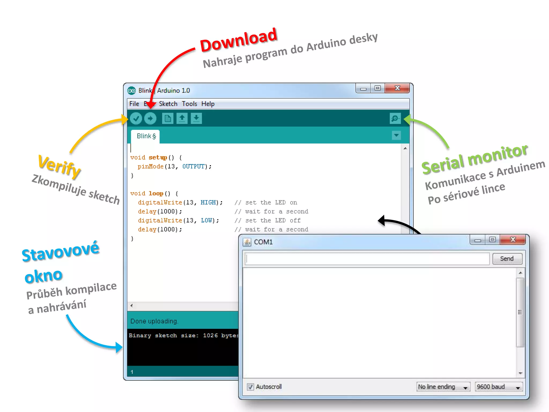Screen dimensions: 549x412
Task: Click the Arduino logo in title bar
Action: [x=131, y=91]
